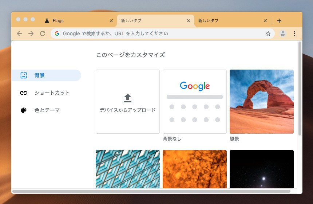The image size is (313, 204).
Task: Reload the current page
Action: (x=43, y=34)
